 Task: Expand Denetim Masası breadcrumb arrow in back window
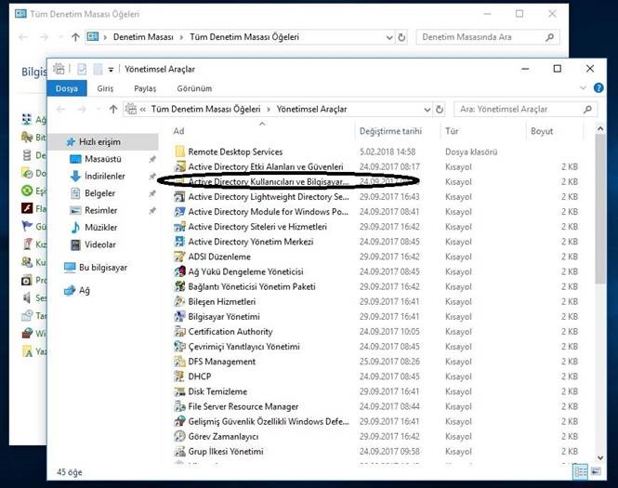(x=181, y=37)
